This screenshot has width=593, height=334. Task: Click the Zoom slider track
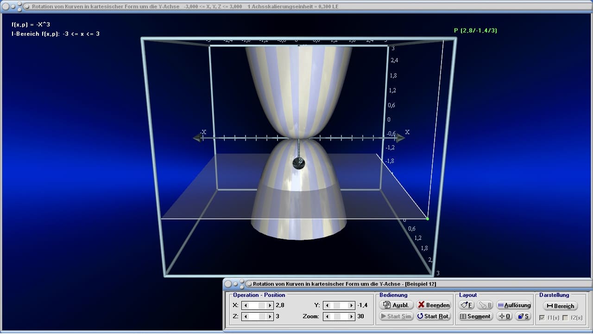pyautogui.click(x=340, y=316)
